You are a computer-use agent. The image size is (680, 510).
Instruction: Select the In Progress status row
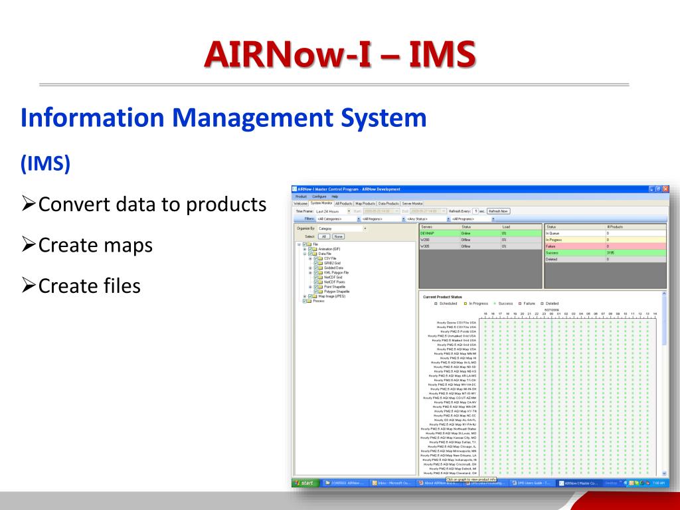[606, 240]
